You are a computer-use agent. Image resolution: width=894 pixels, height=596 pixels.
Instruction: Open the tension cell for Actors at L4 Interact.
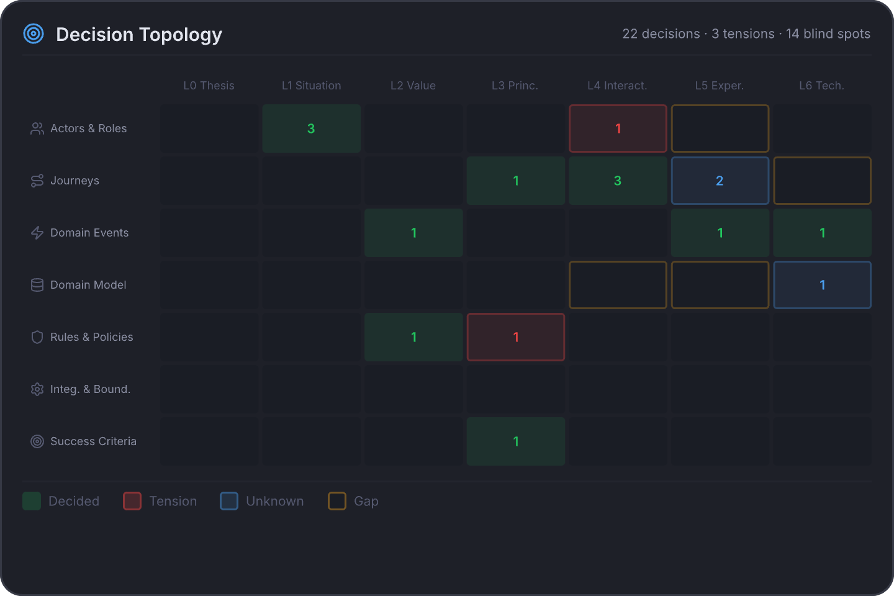coord(618,129)
